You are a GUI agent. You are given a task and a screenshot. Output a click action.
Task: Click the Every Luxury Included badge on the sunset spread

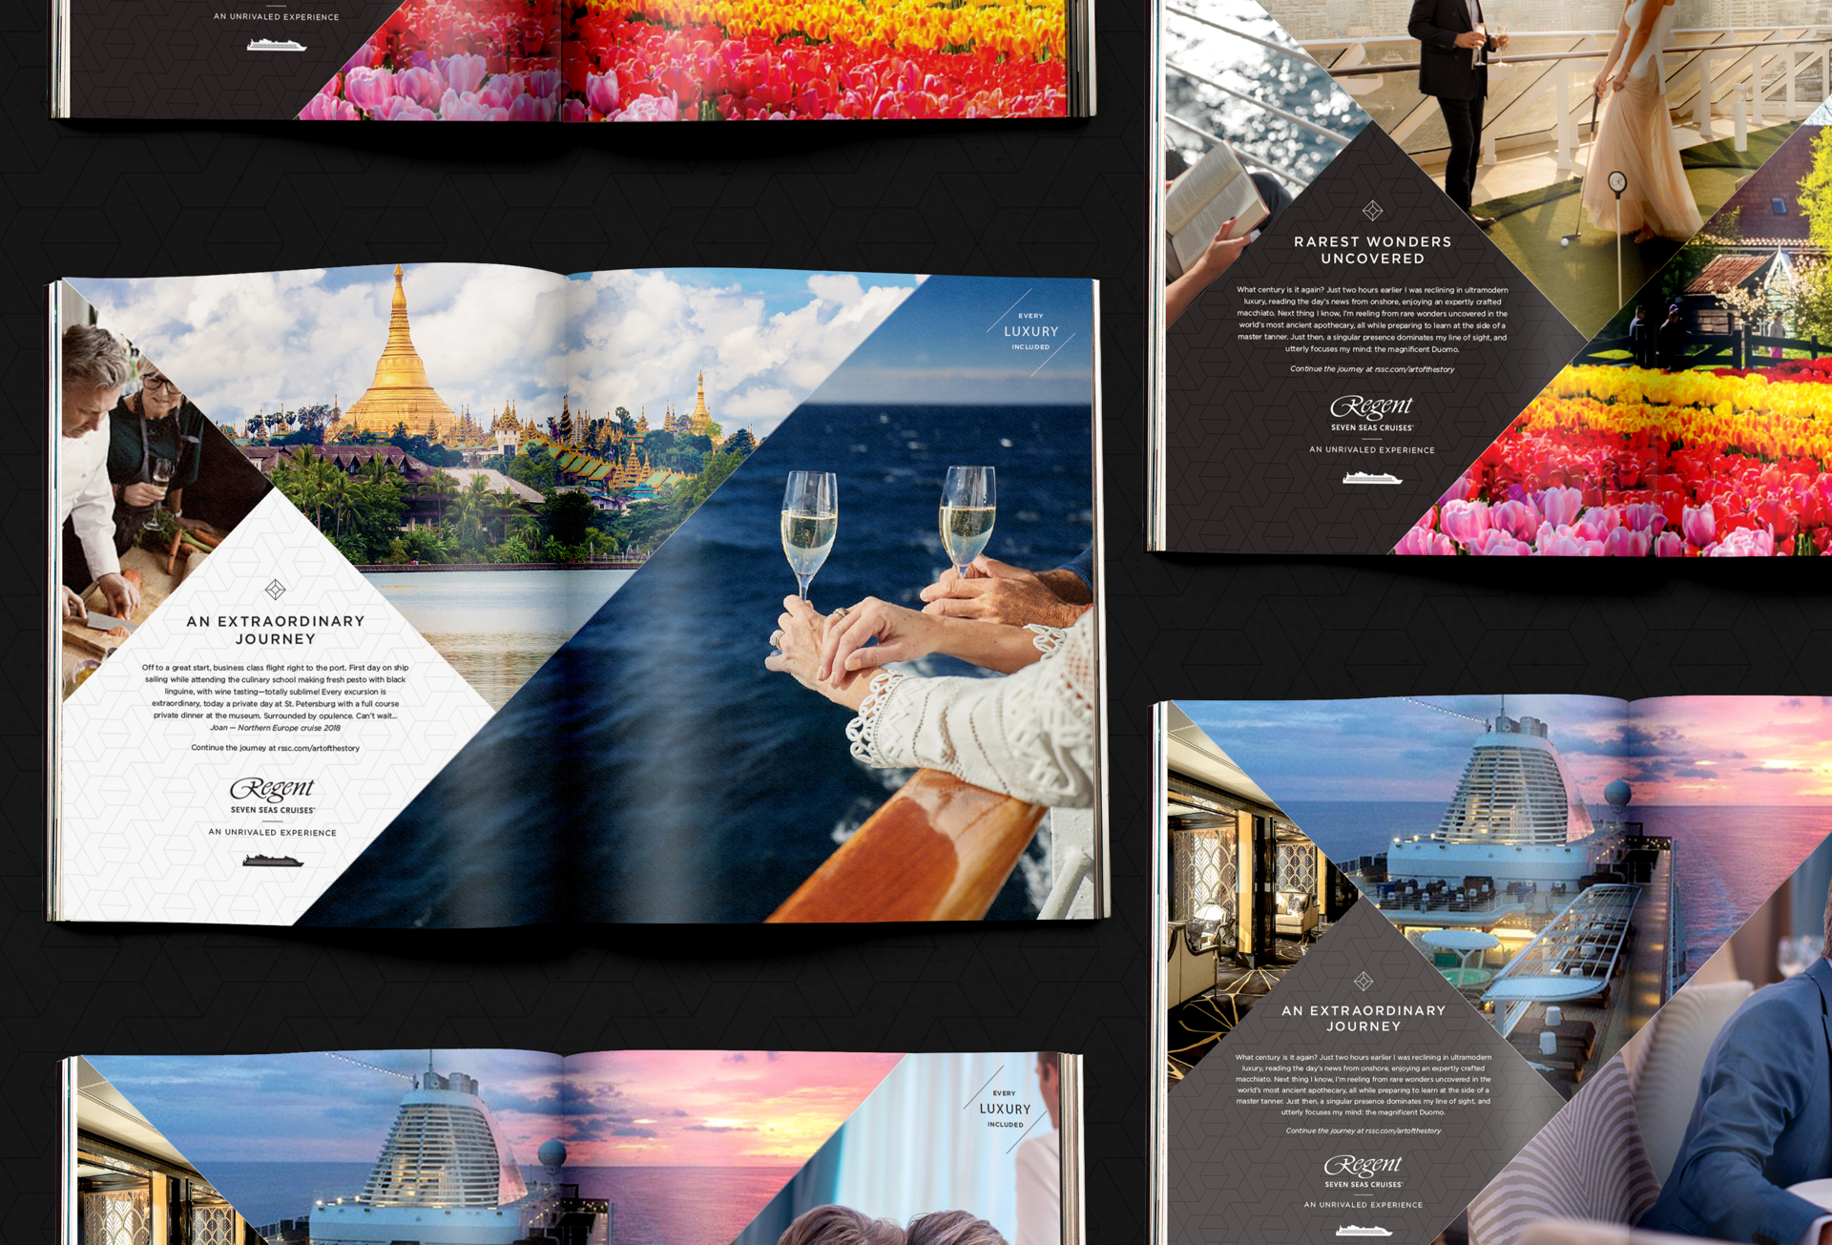click(x=1005, y=1109)
